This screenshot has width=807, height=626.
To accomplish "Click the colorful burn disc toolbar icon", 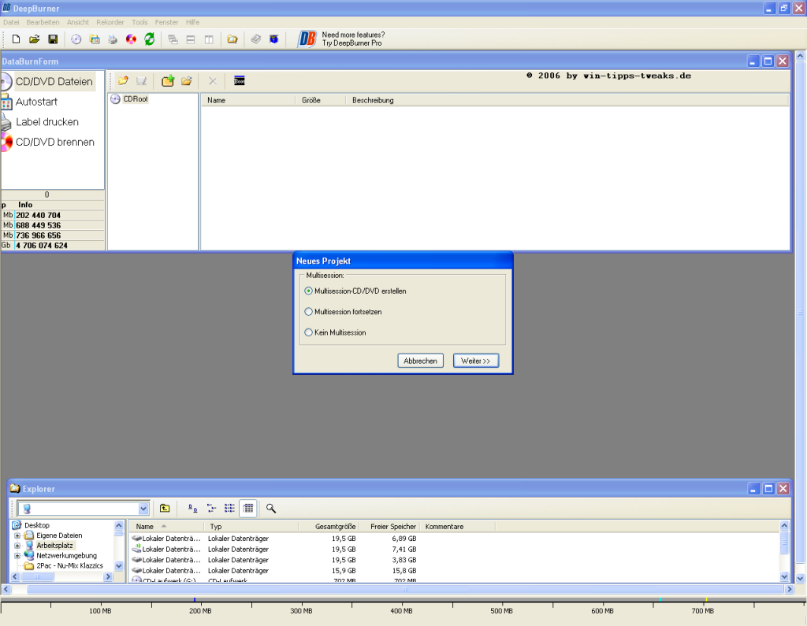I will click(132, 39).
